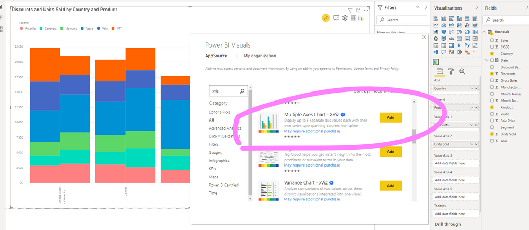Toggle the Filters pane eye icon
Viewport: 529px width, 230px height.
(418, 7)
